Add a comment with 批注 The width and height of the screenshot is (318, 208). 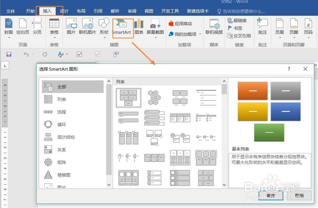pyautogui.click(x=262, y=27)
